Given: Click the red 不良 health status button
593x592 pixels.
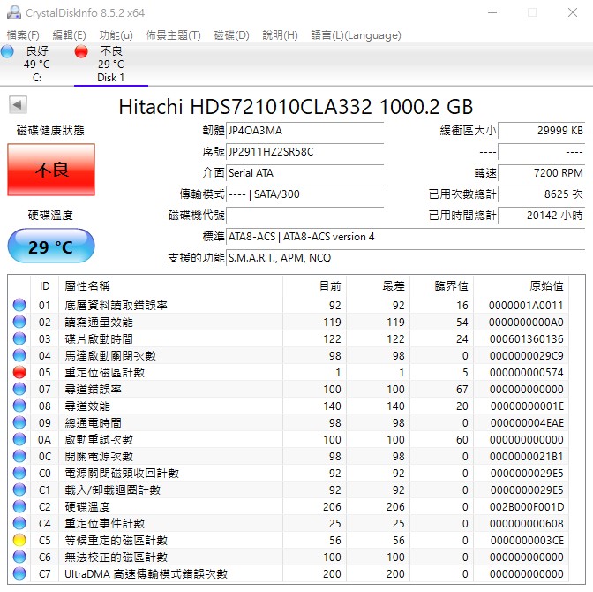Looking at the screenshot, I should (x=51, y=170).
